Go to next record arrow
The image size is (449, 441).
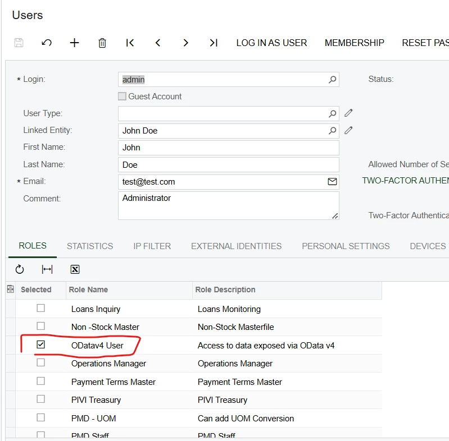[x=186, y=43]
